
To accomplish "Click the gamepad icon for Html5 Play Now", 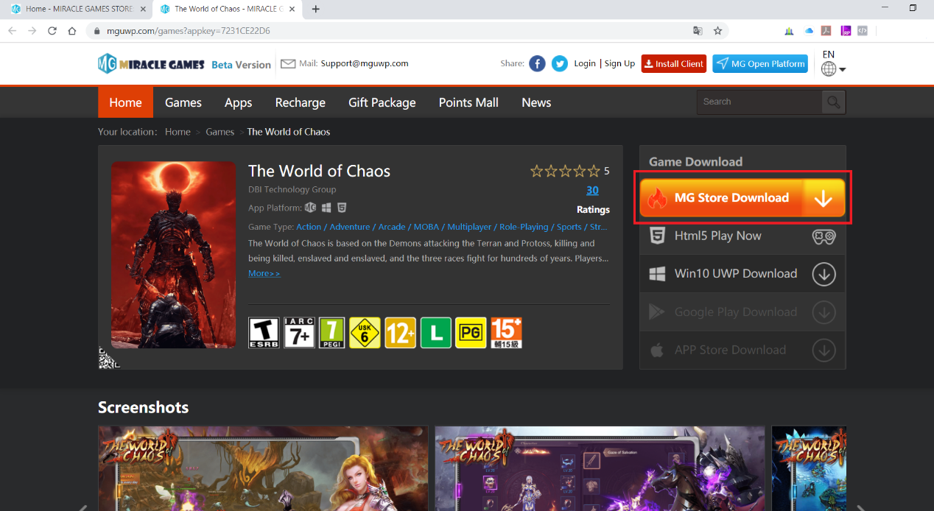I will (x=824, y=236).
